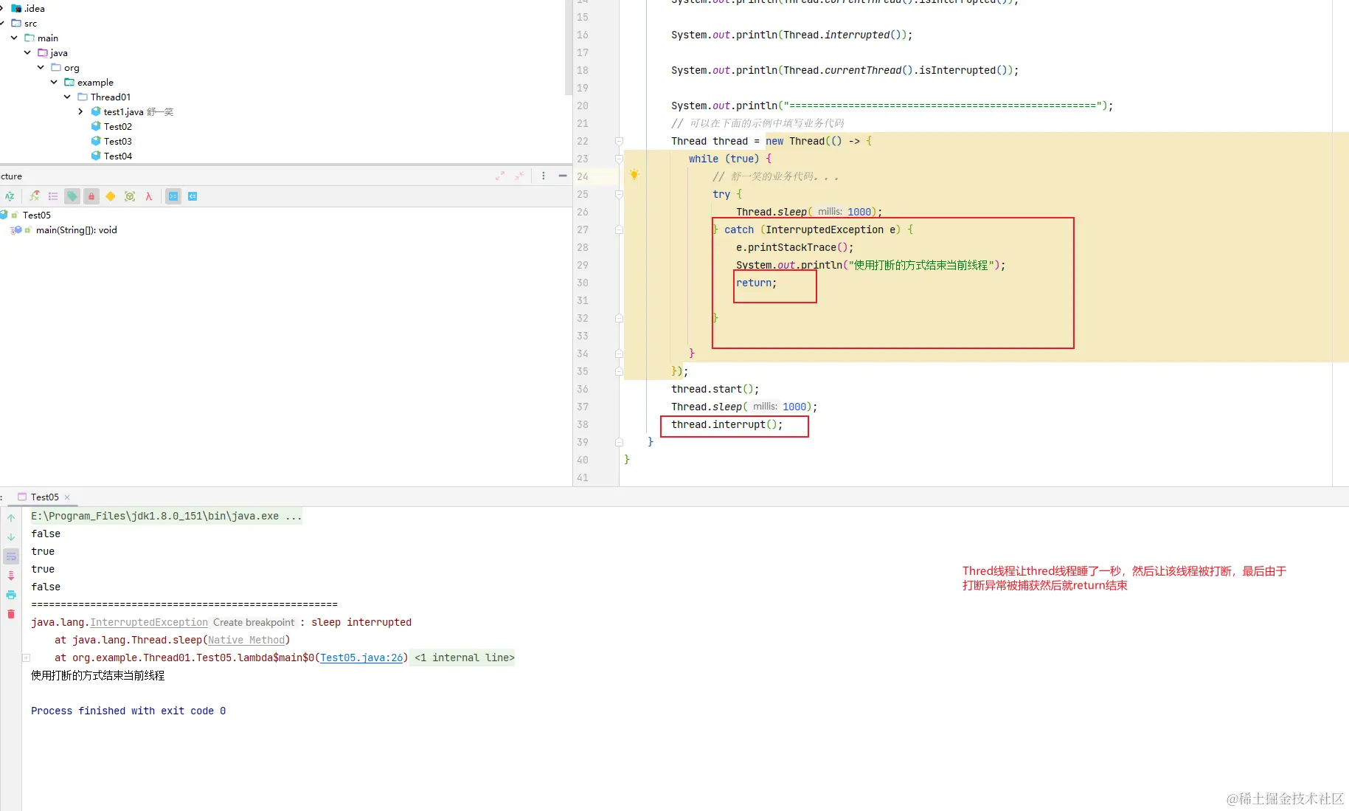This screenshot has height=811, width=1349.
Task: Fold the code block at line 22
Action: coord(619,141)
